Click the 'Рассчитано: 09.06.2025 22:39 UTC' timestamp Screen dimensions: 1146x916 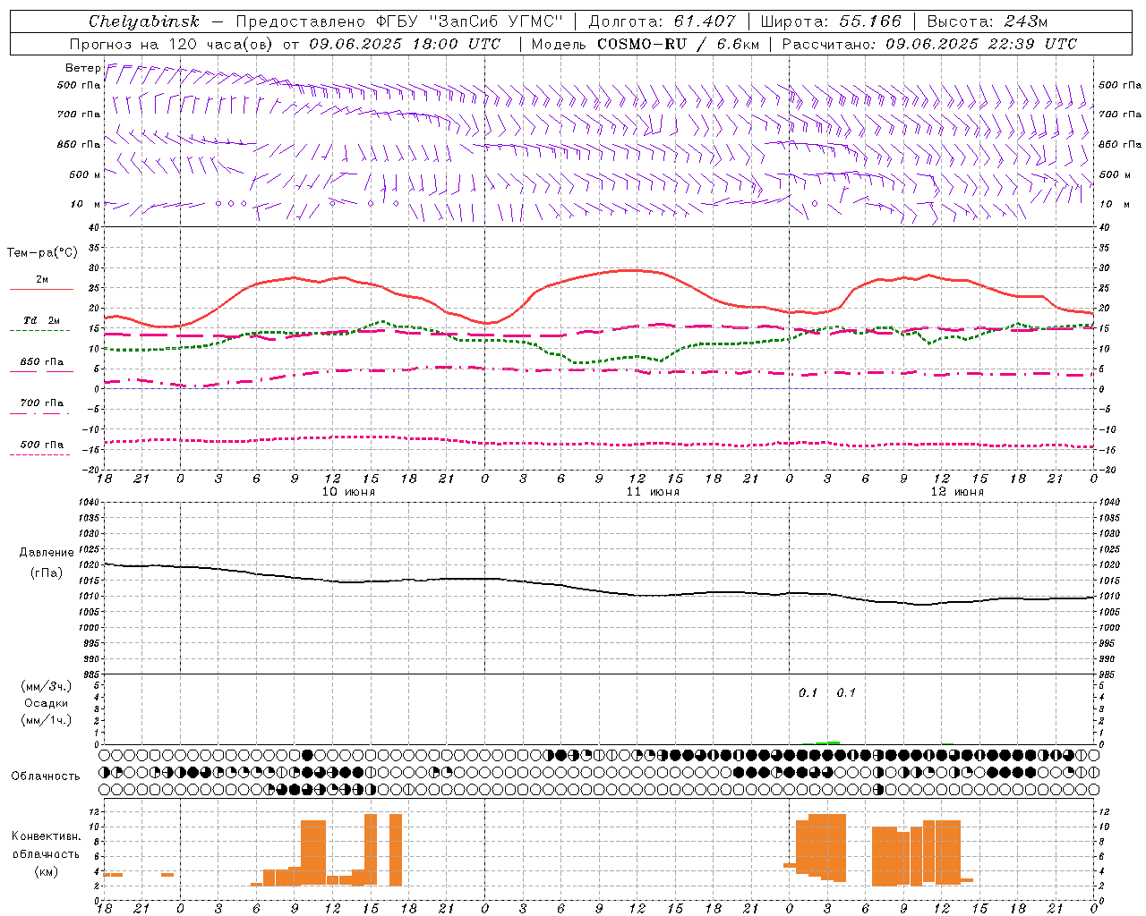click(929, 44)
